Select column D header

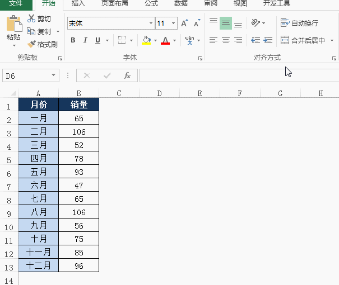pos(159,93)
